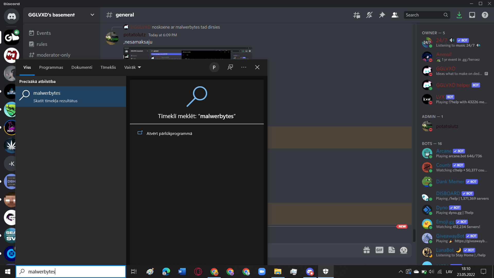Toggle the member list visibility
494x278 pixels.
click(395, 15)
